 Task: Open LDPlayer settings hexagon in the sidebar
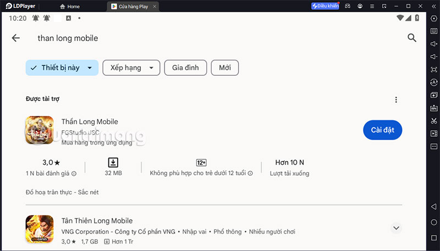[x=434, y=19]
